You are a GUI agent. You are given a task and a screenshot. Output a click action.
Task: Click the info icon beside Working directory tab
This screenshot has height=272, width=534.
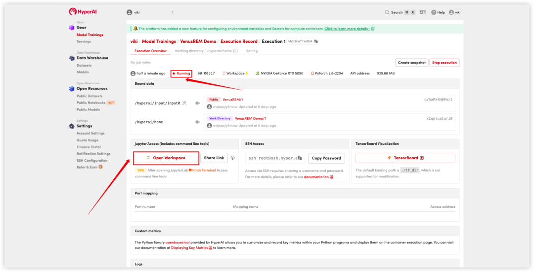click(x=236, y=51)
